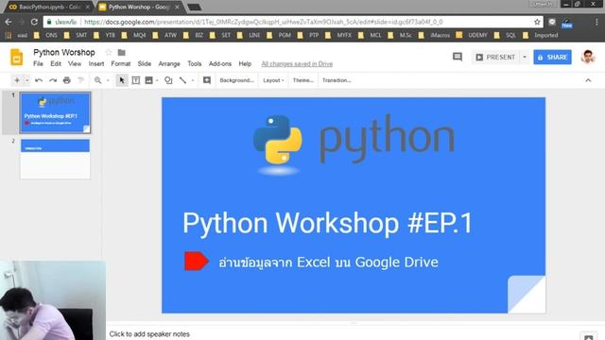Open the Insert menu

tap(96, 63)
